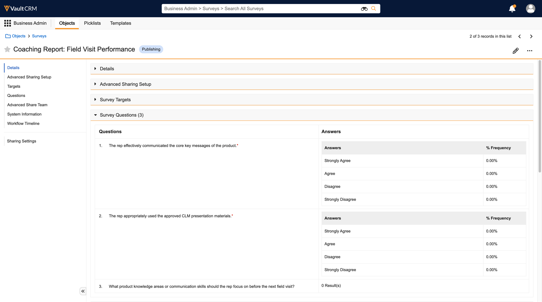Click the Search All Surveys input field
The width and height of the screenshot is (542, 302).
pos(259,9)
